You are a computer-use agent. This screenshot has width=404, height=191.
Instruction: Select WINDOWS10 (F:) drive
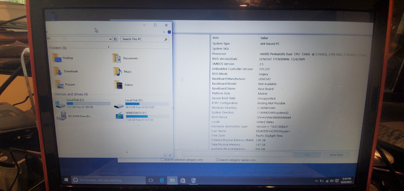142,116
